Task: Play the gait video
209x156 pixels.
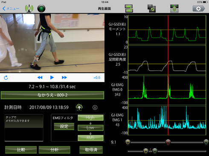Action: tap(52, 77)
